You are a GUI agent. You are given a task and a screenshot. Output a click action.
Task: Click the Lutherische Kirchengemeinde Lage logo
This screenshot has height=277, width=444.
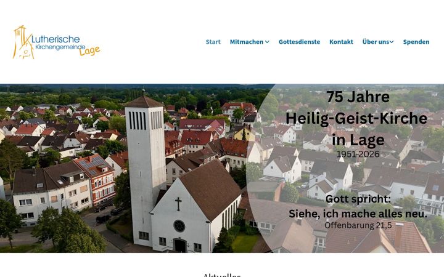pos(56,42)
